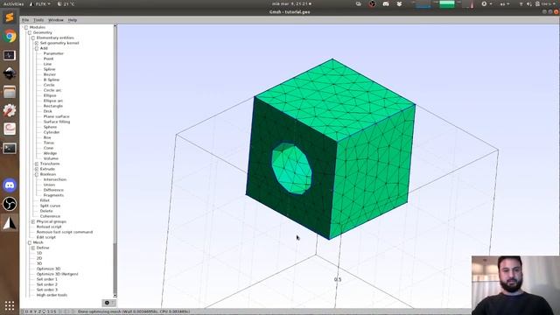
Task: Open the Window menu
Action: point(56,20)
